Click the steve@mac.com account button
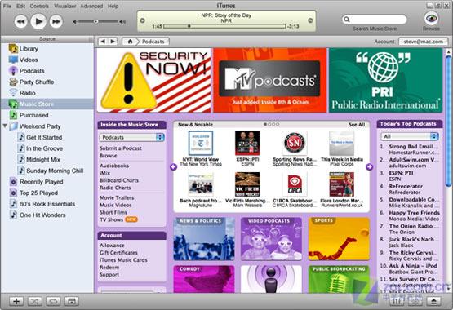 coord(424,42)
